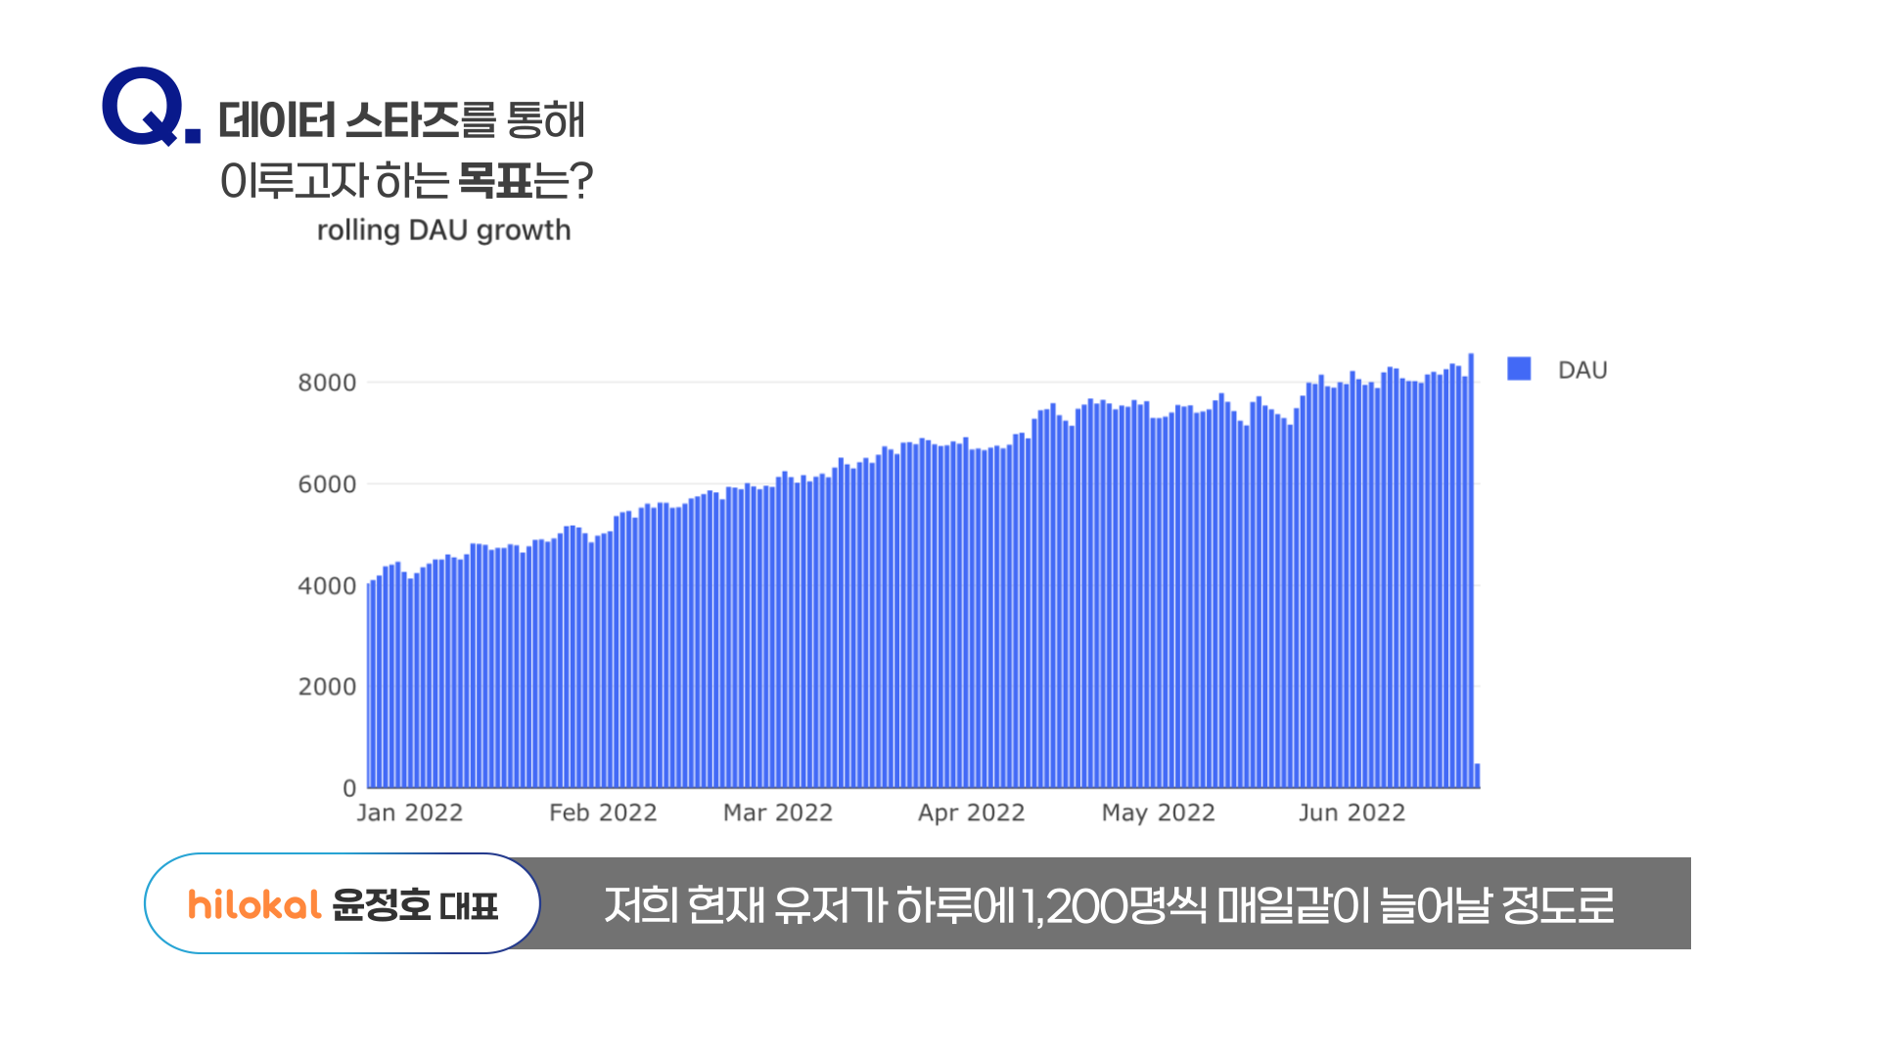
Task: Click the 2000 y-axis tick label
Action: [x=327, y=687]
